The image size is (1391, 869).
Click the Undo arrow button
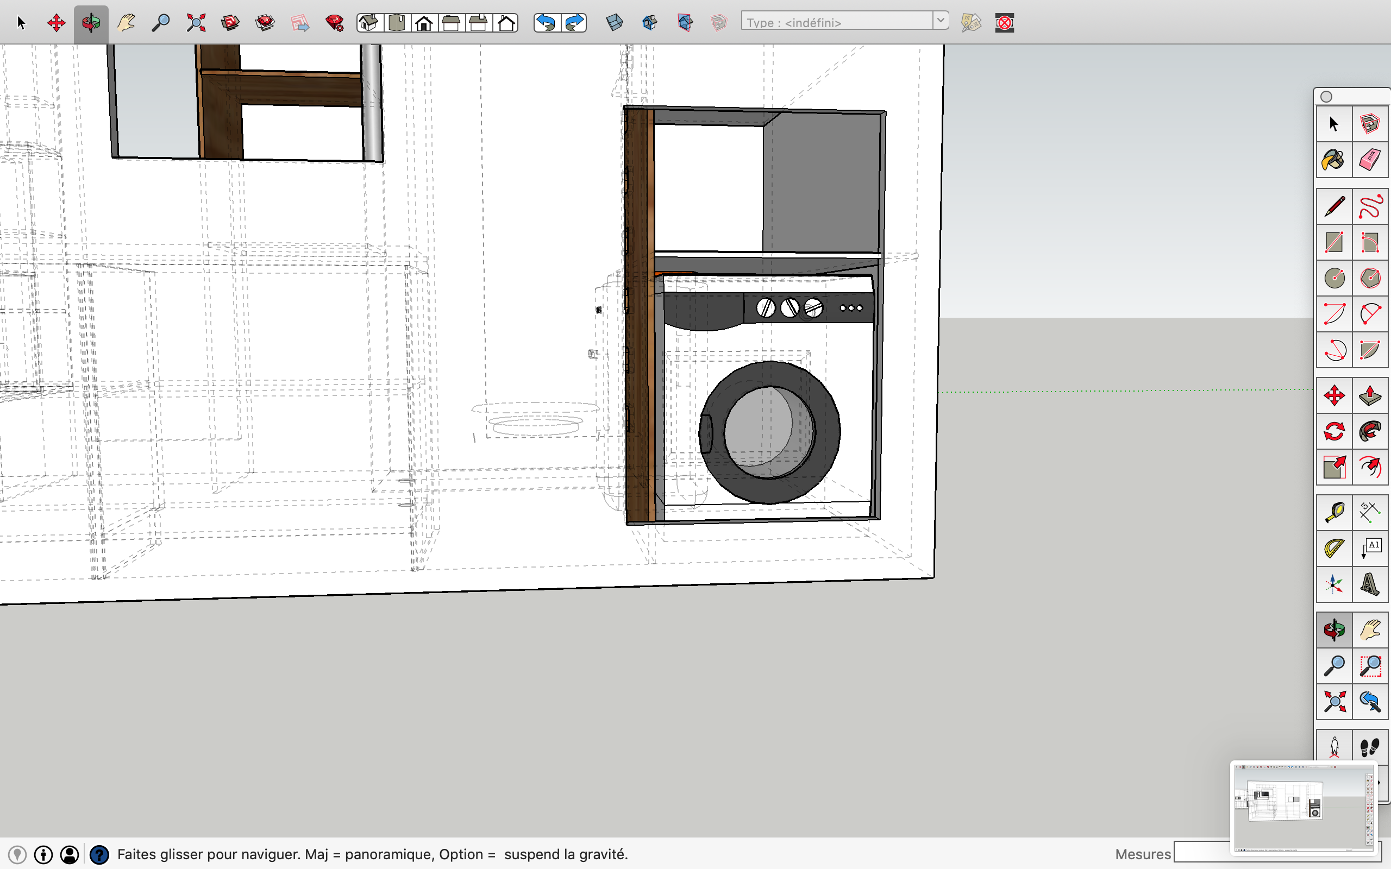pos(546,23)
